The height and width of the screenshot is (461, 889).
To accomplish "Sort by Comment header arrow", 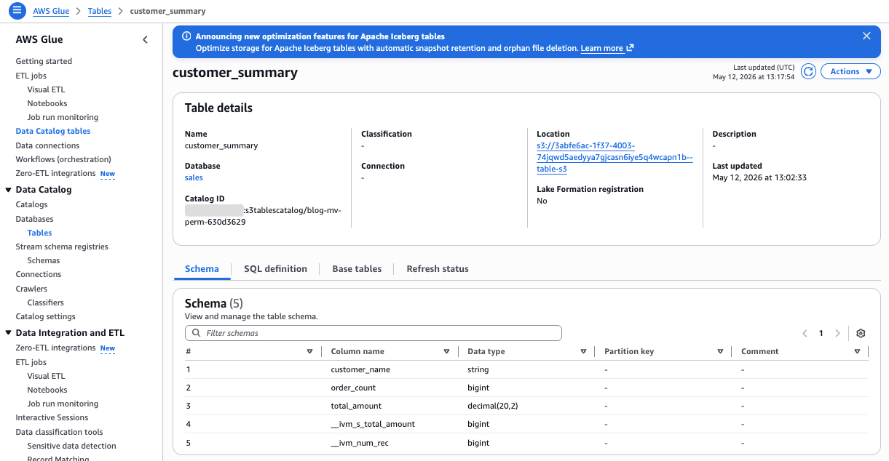I will point(857,351).
